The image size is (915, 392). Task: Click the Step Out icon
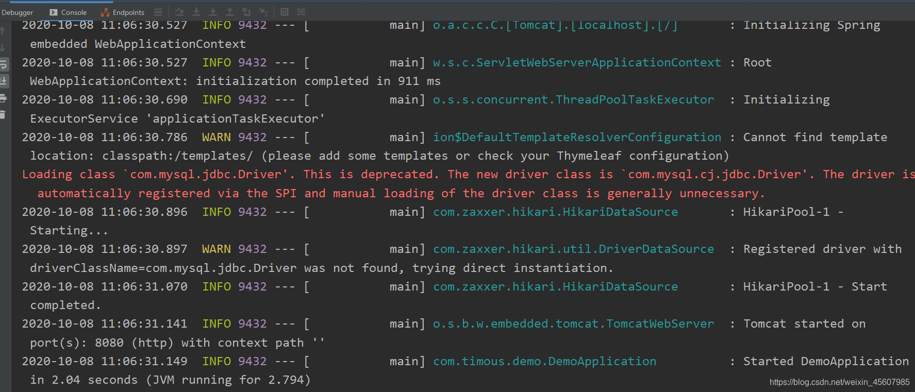(230, 12)
